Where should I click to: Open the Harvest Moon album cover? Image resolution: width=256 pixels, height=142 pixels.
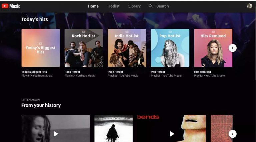[113, 128]
